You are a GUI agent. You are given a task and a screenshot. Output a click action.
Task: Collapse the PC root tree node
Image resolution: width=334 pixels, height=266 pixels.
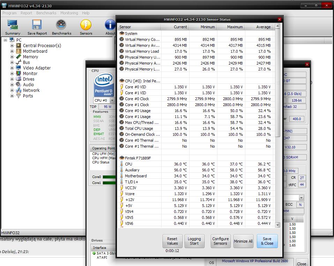[6, 40]
